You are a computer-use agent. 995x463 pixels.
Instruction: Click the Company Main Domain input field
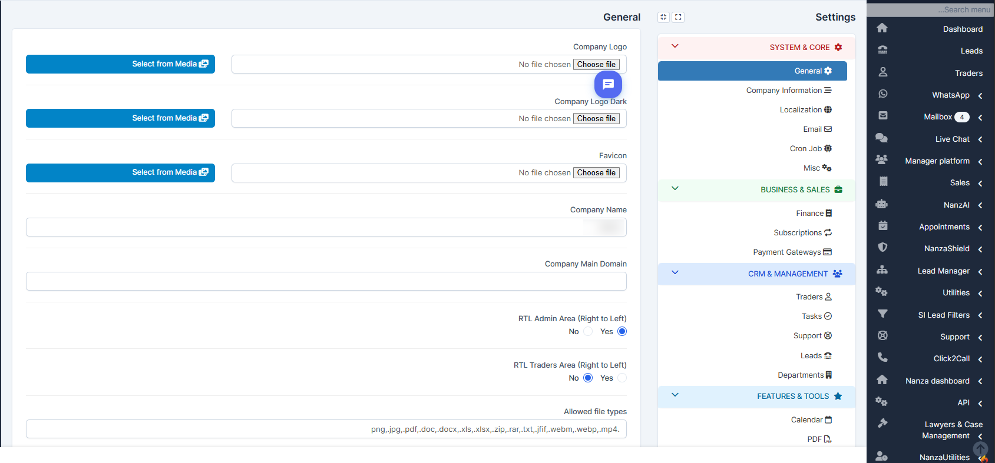tap(326, 281)
